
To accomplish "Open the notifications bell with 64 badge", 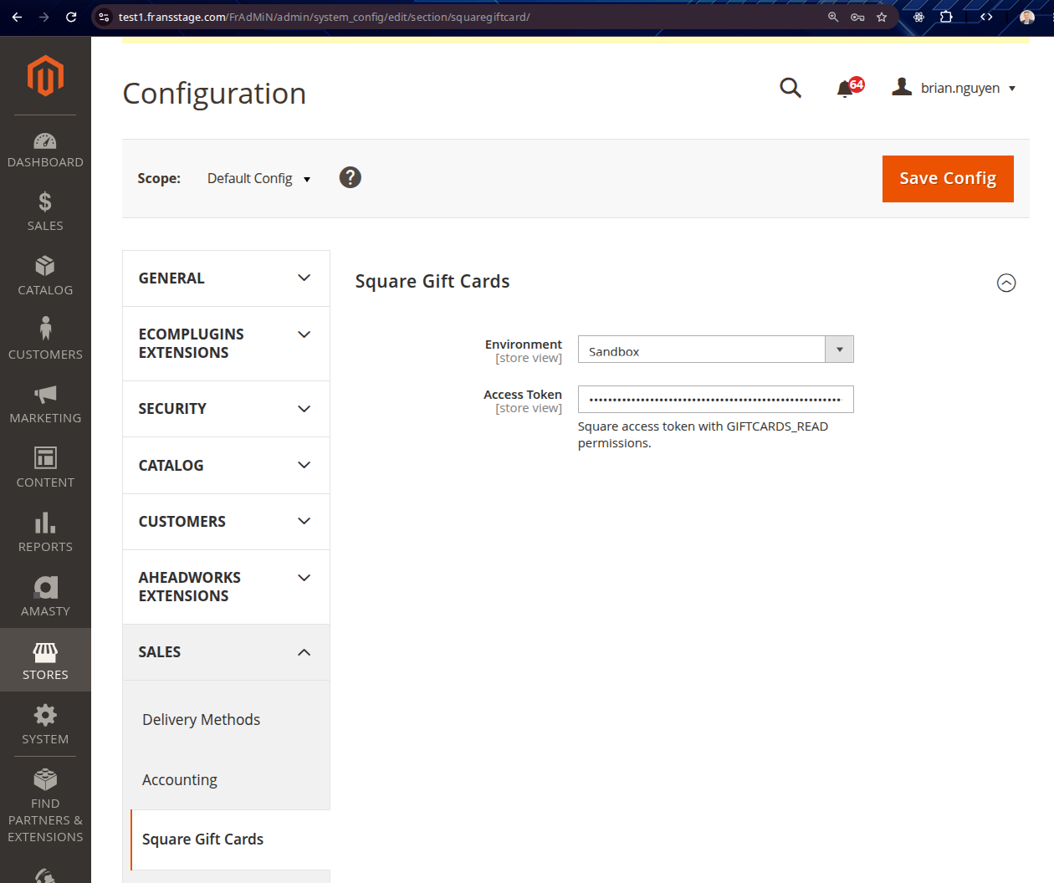I will (848, 88).
